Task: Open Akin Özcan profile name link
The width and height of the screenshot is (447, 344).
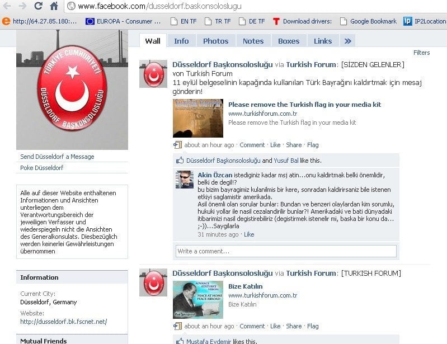Action: pos(215,175)
